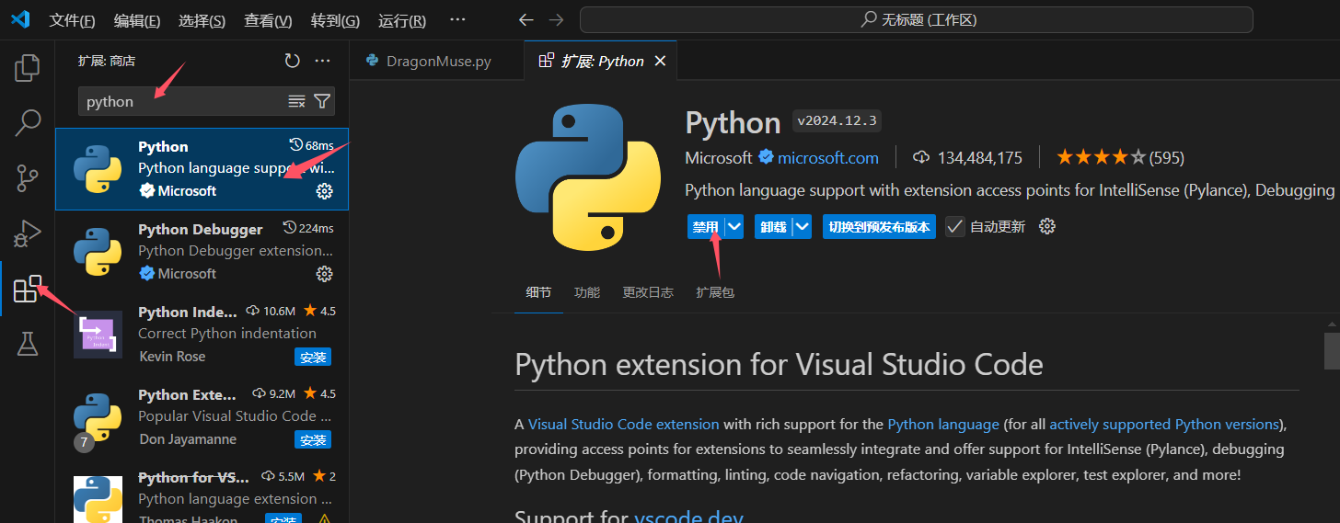1340x523 pixels.
Task: Open the 编辑(E) menu
Action: 137,20
